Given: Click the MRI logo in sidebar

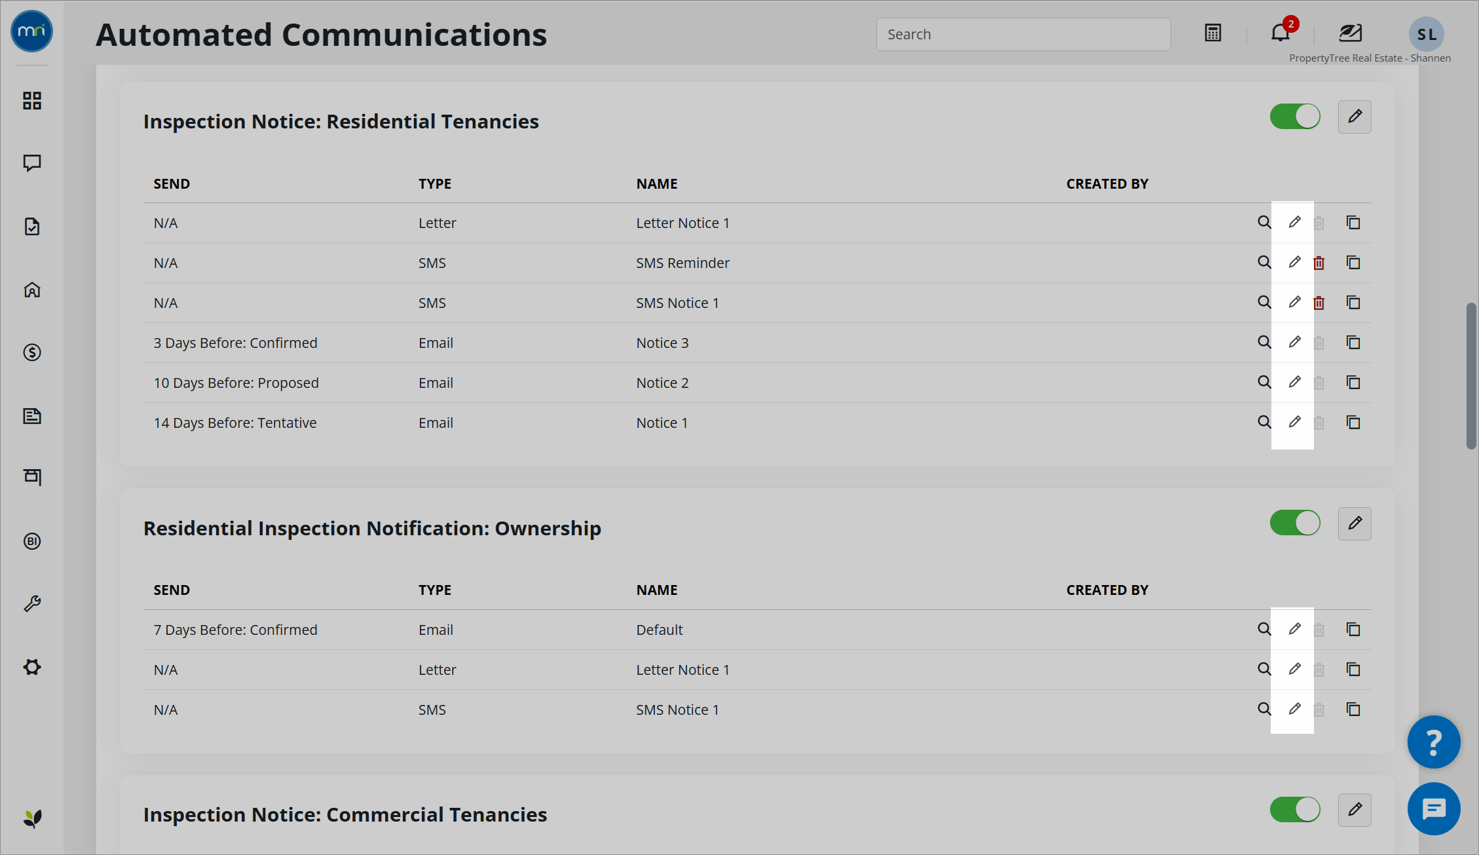Looking at the screenshot, I should 31,31.
